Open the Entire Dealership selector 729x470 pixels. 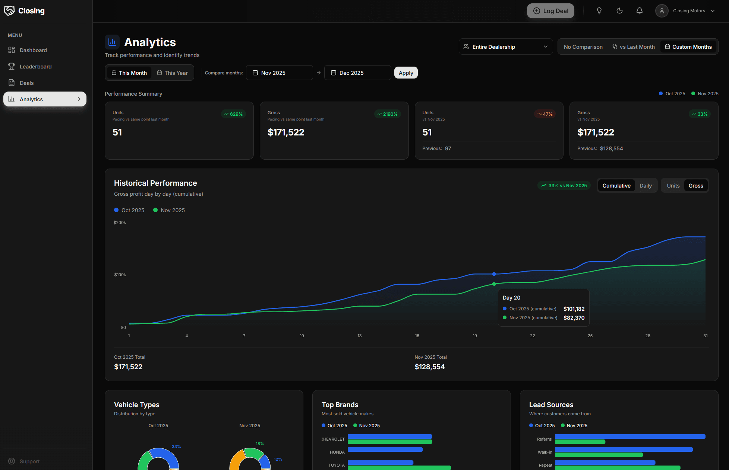[x=505, y=47]
